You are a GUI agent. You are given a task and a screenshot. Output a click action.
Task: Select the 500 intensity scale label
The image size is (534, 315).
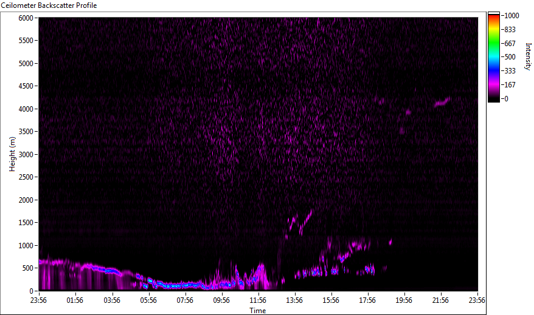point(510,57)
